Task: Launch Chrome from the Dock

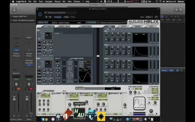Action: tap(46, 119)
